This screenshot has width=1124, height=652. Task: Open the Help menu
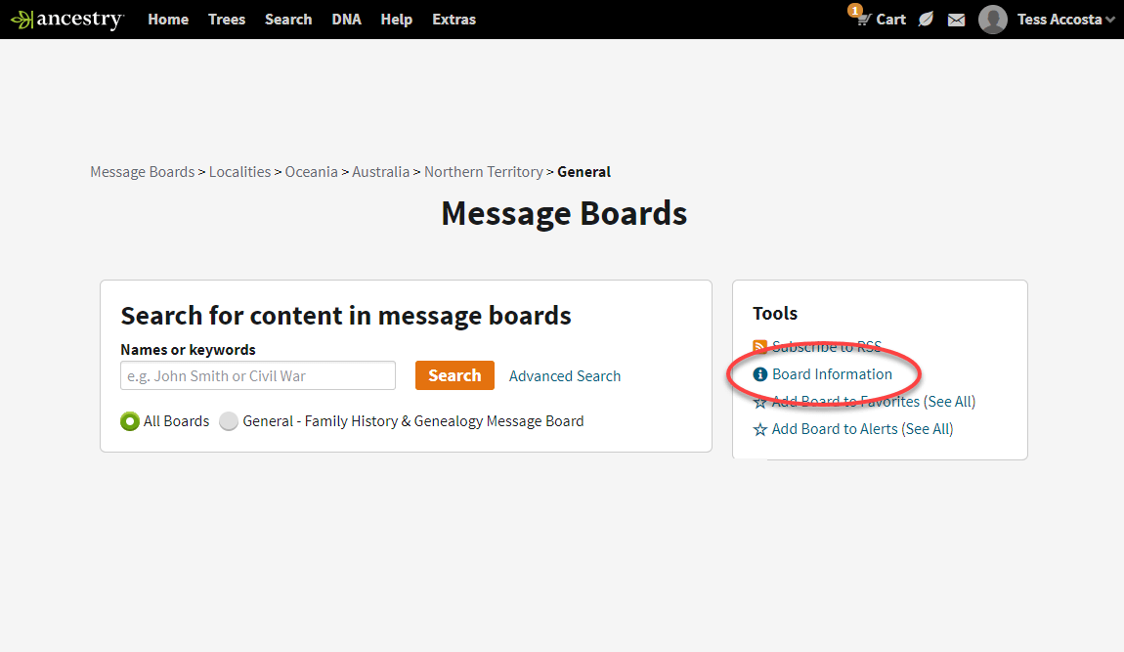pos(397,20)
